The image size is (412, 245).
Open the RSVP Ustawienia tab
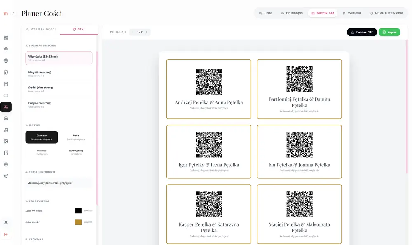click(386, 13)
